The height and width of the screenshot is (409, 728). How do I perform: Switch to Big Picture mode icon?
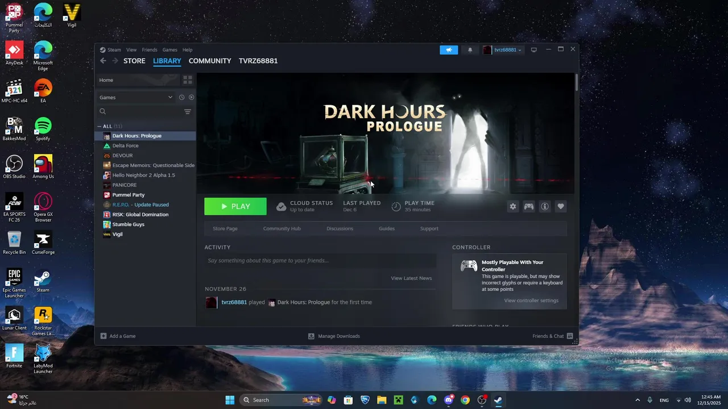point(533,50)
